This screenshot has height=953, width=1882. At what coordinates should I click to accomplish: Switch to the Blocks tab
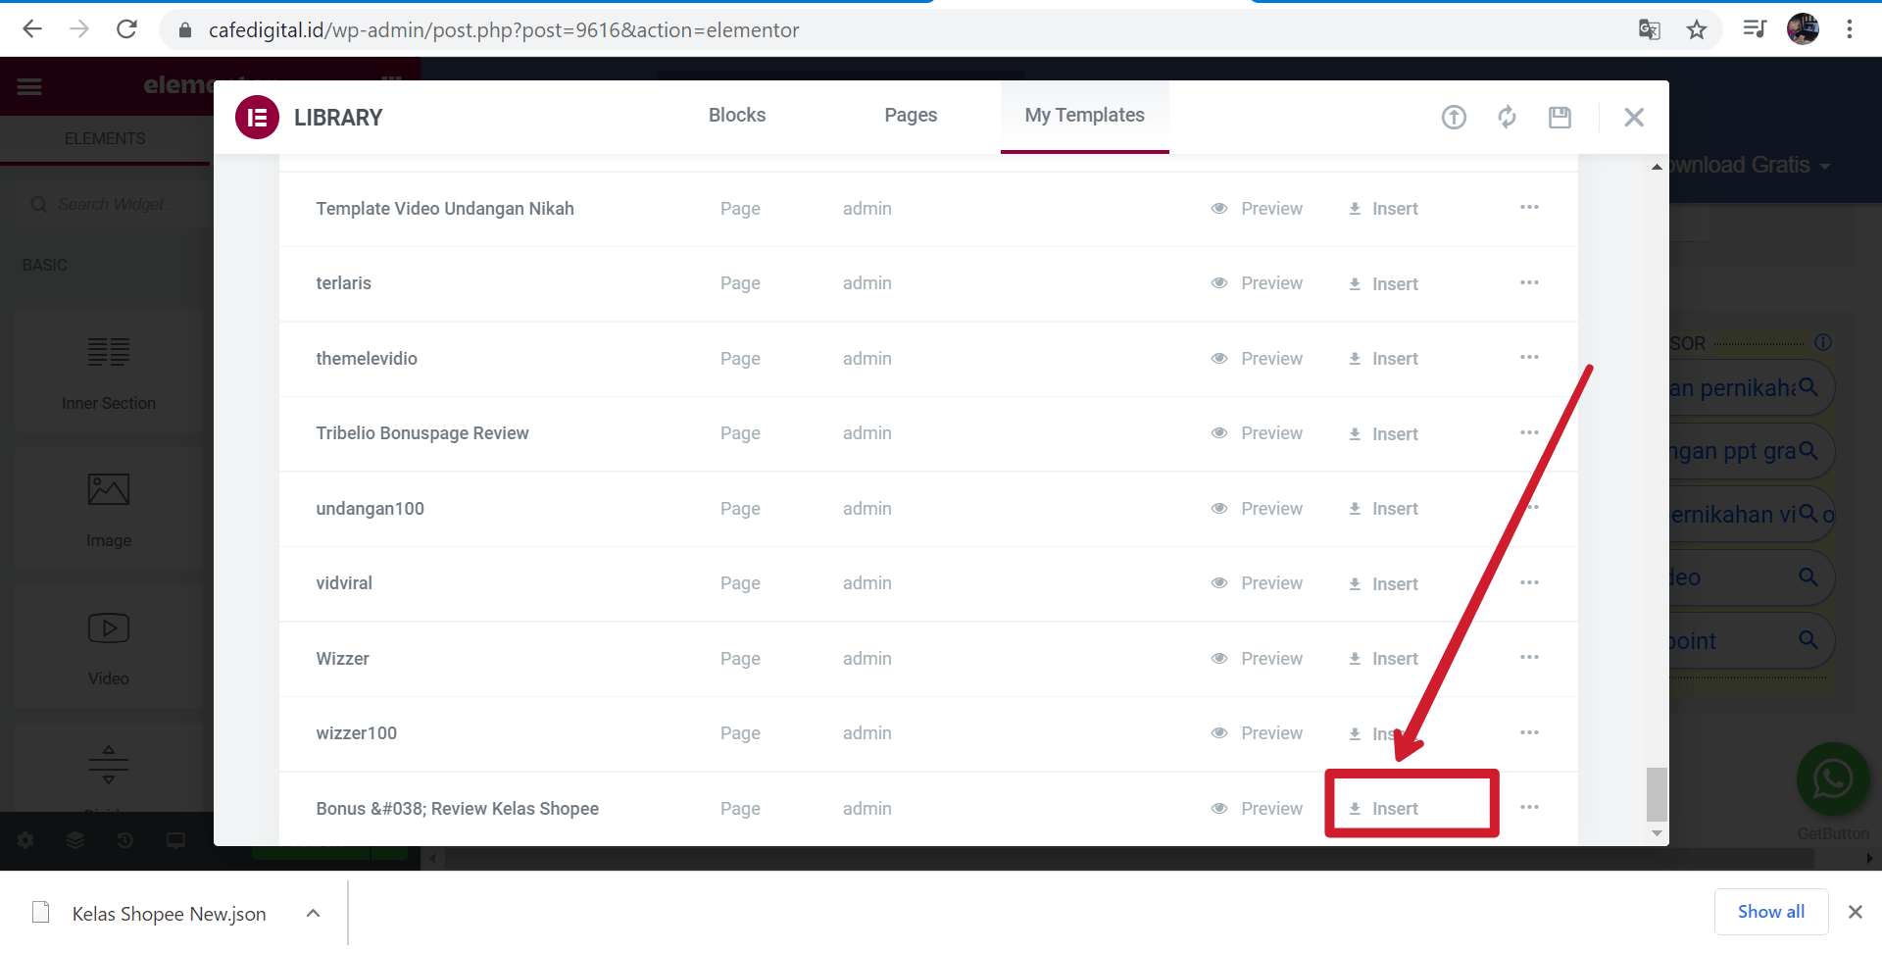737,116
